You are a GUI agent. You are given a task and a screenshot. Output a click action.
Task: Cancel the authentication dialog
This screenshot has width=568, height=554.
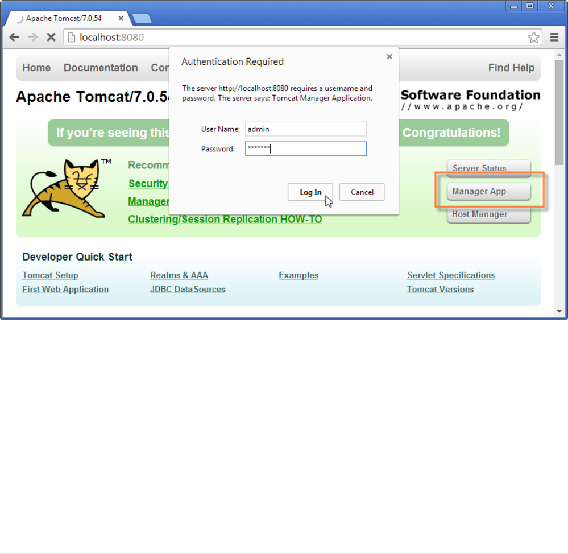pyautogui.click(x=362, y=192)
